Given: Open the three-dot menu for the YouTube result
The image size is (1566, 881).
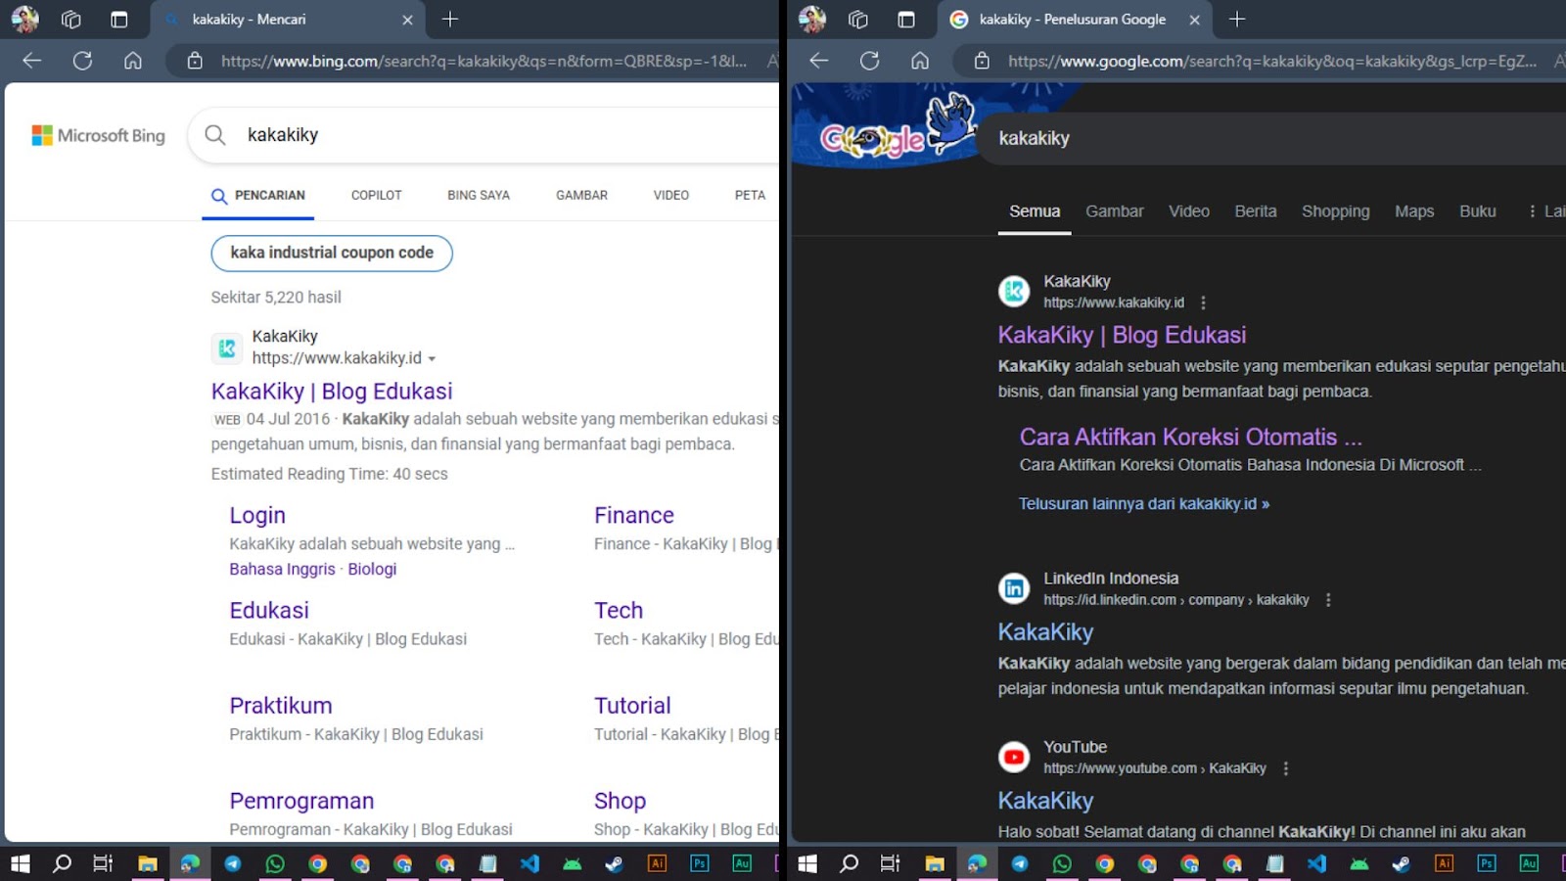Looking at the screenshot, I should point(1286,768).
